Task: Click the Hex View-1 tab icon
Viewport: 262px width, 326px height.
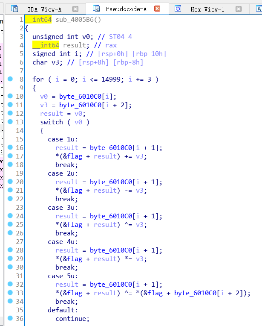Action: 178,9
